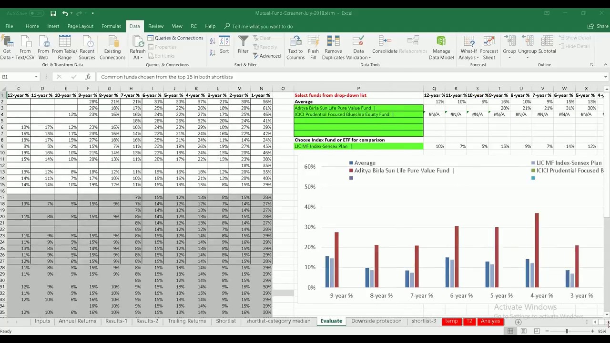The height and width of the screenshot is (343, 610).
Task: Open the File menu
Action: tap(9, 26)
